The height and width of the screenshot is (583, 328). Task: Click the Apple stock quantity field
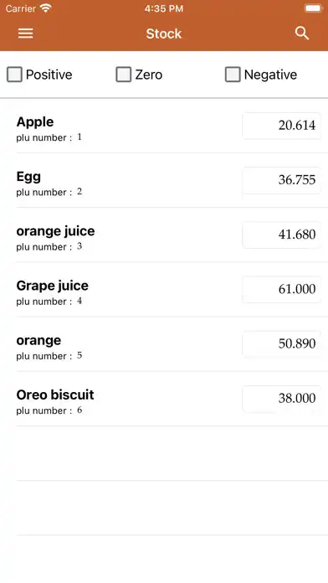[282, 126]
